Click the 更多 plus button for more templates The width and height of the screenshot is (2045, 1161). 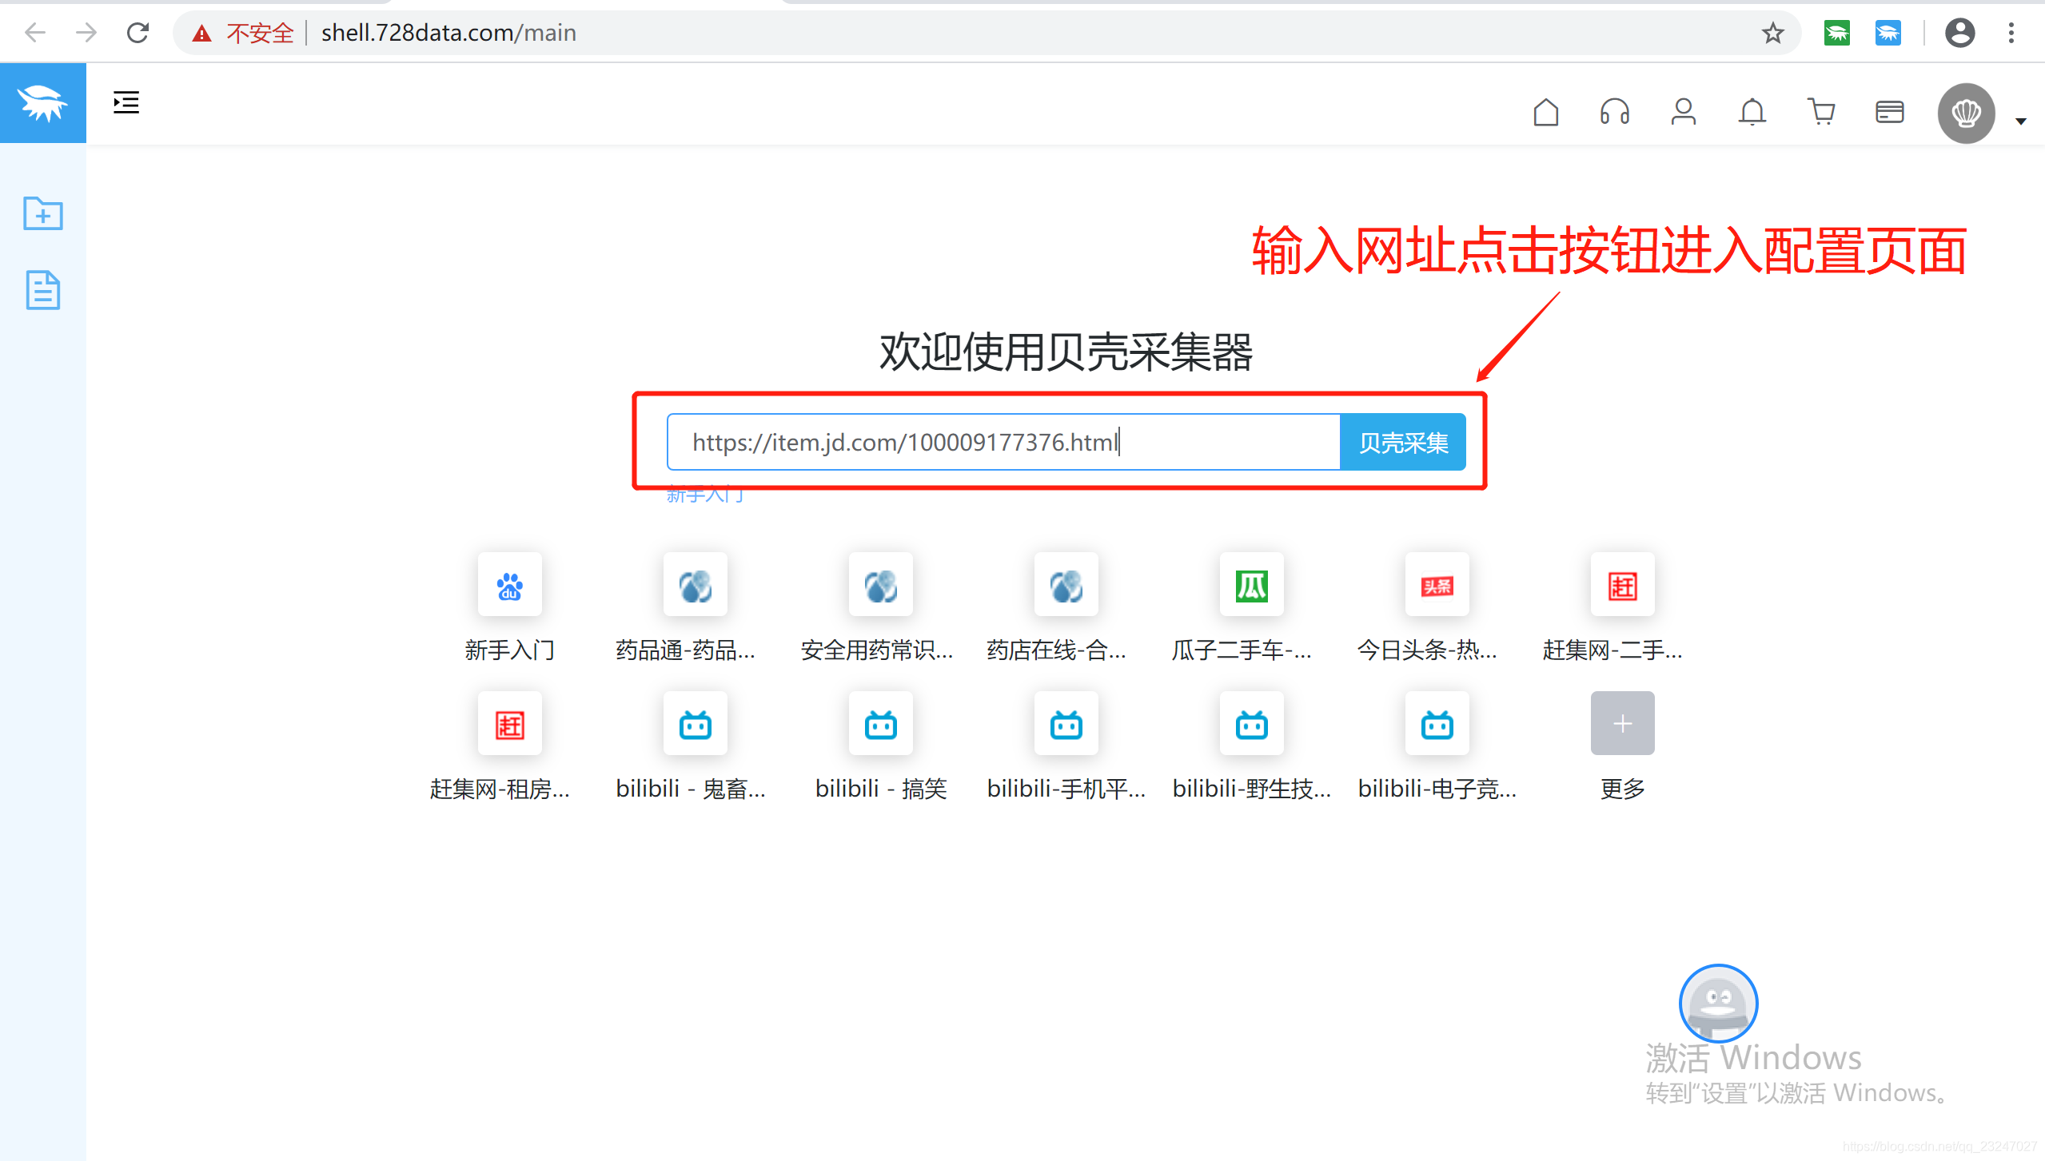point(1622,724)
